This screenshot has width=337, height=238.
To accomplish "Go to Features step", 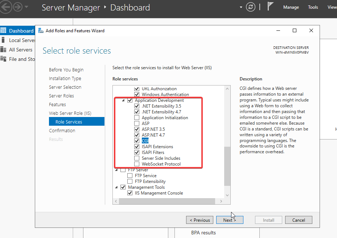I will pyautogui.click(x=57, y=105).
